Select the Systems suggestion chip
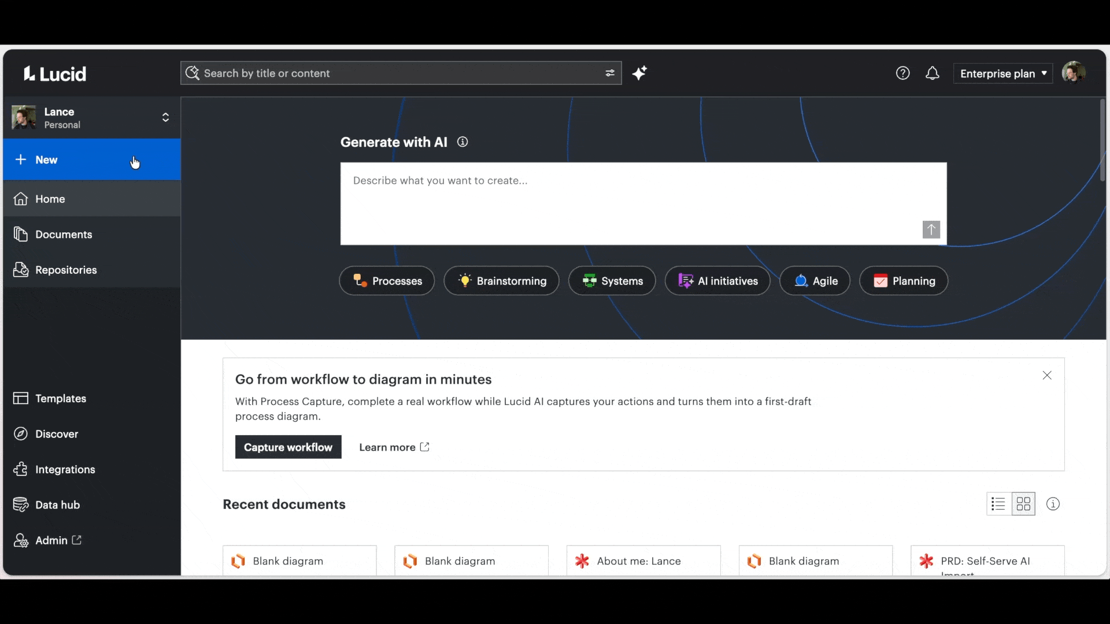This screenshot has height=624, width=1110. pyautogui.click(x=612, y=281)
